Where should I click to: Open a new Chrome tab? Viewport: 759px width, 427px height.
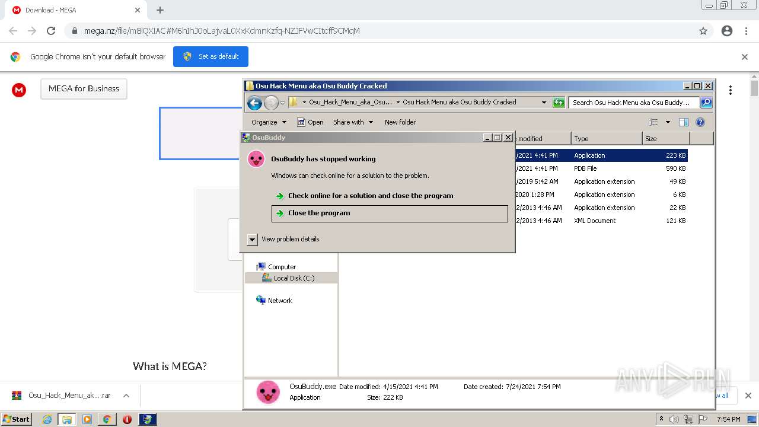160,10
